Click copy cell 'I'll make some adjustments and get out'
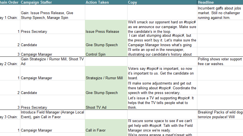The height and width of the screenshot is (136, 243). coord(162,88)
